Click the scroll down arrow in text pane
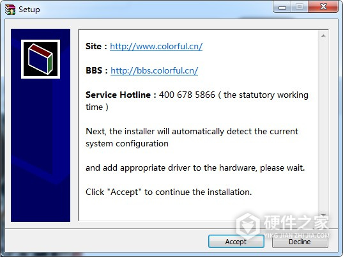Viewport: 343px width, 257px height. pos(323,215)
